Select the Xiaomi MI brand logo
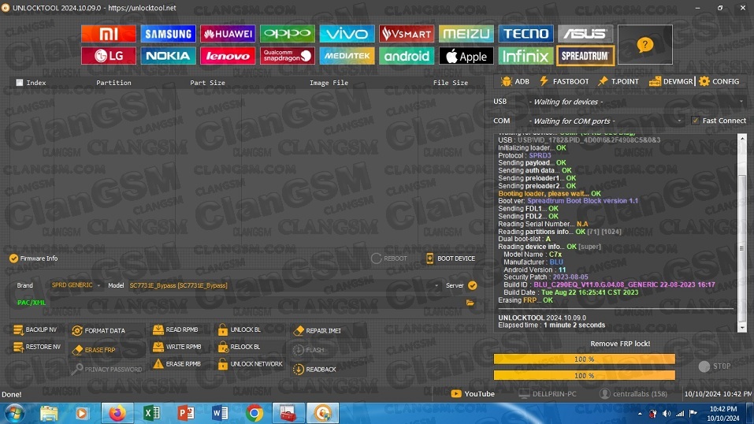 [109, 34]
